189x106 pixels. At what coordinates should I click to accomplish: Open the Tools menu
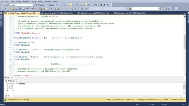(40, 1)
